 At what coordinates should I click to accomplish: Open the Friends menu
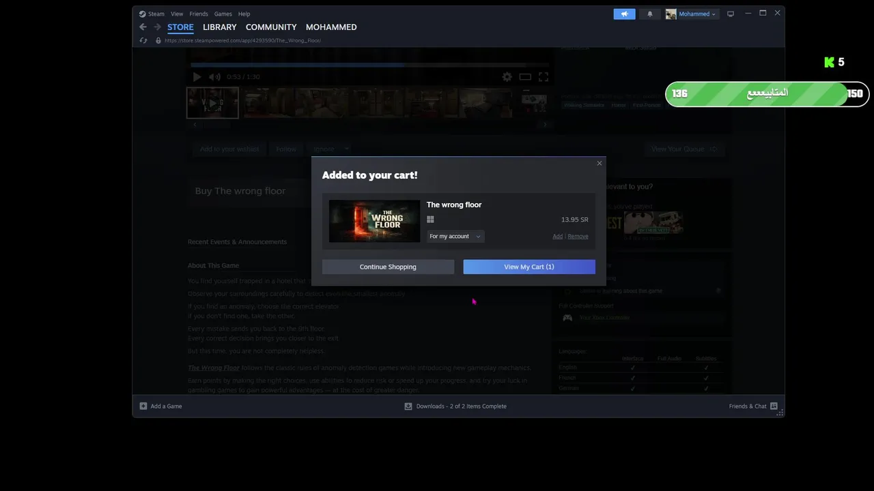199,14
